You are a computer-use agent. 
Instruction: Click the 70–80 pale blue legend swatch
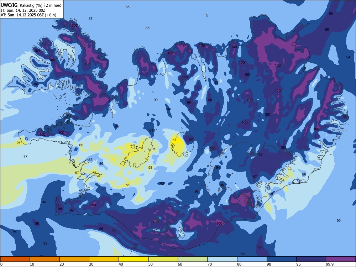tap(222, 259)
